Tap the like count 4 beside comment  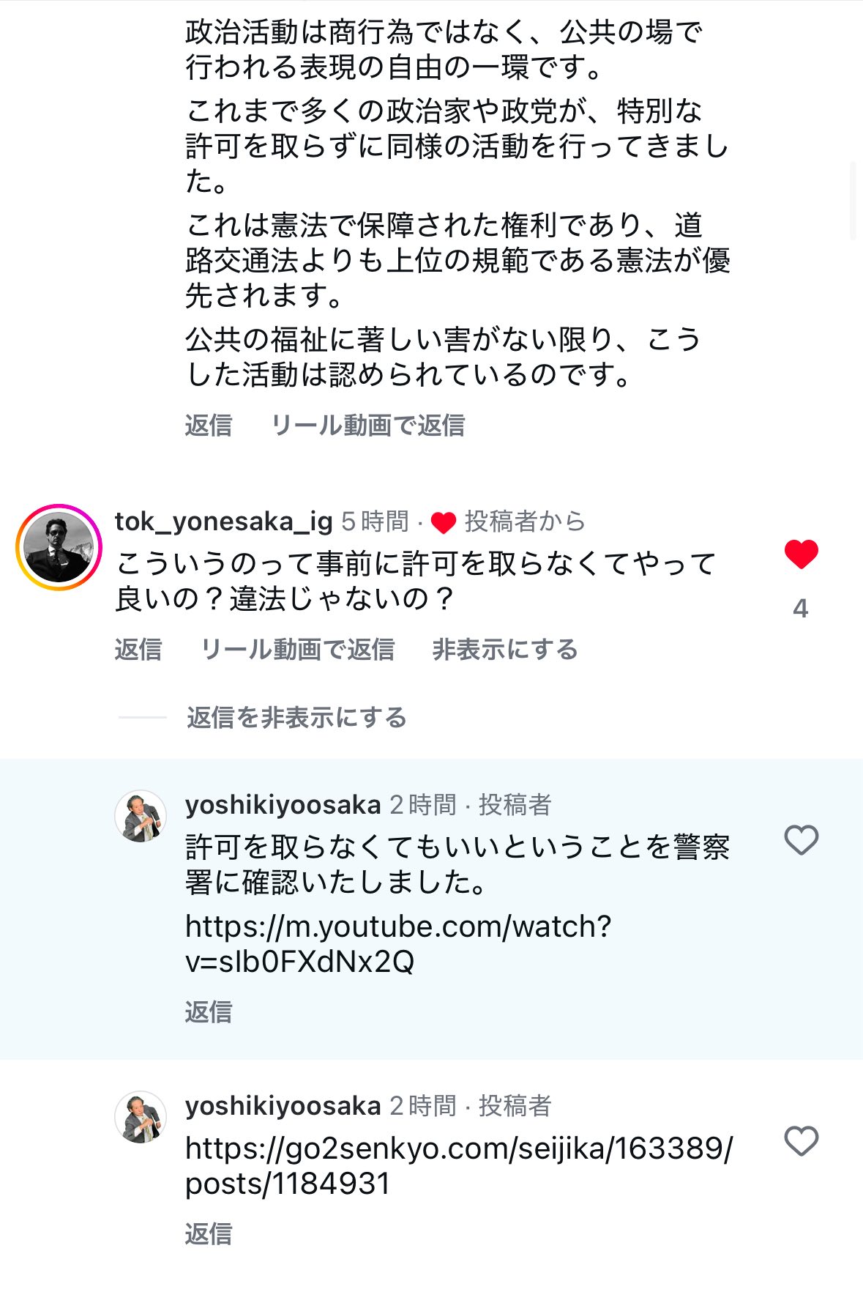(x=801, y=609)
